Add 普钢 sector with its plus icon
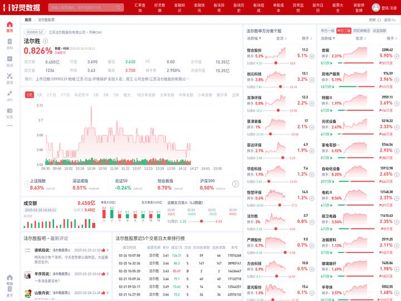 pos(397,56)
